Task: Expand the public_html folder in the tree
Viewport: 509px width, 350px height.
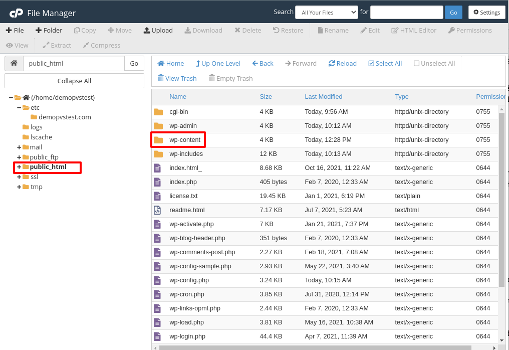Action: (19, 166)
